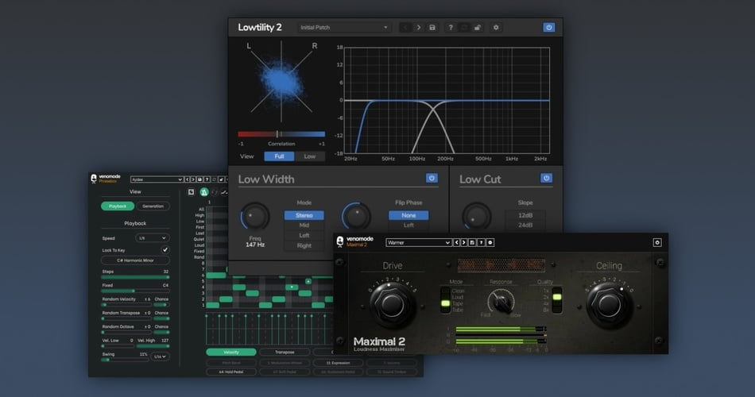755x397 pixels.
Task: Toggle the Low Cut section power button
Action: [546, 178]
